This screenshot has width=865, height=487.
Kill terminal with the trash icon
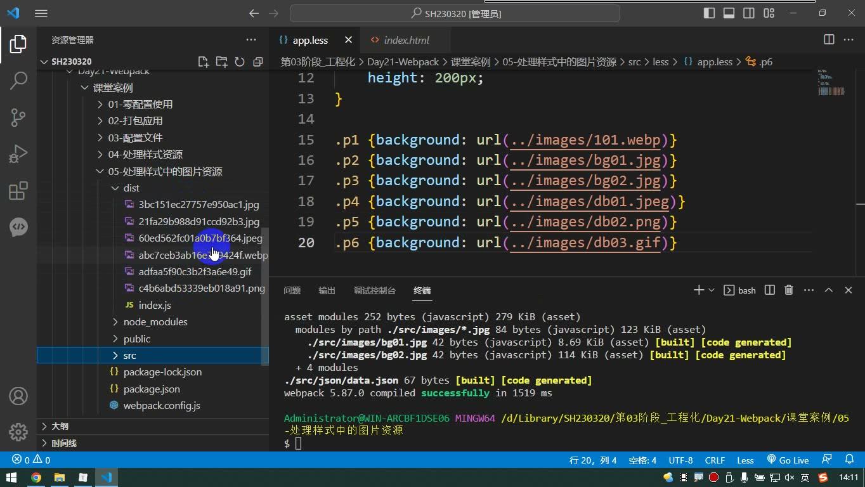(789, 290)
